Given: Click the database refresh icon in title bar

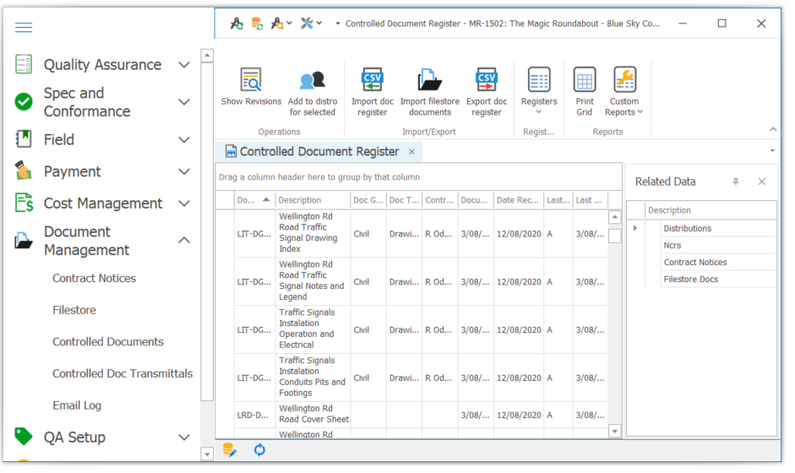Looking at the screenshot, I should click(257, 24).
